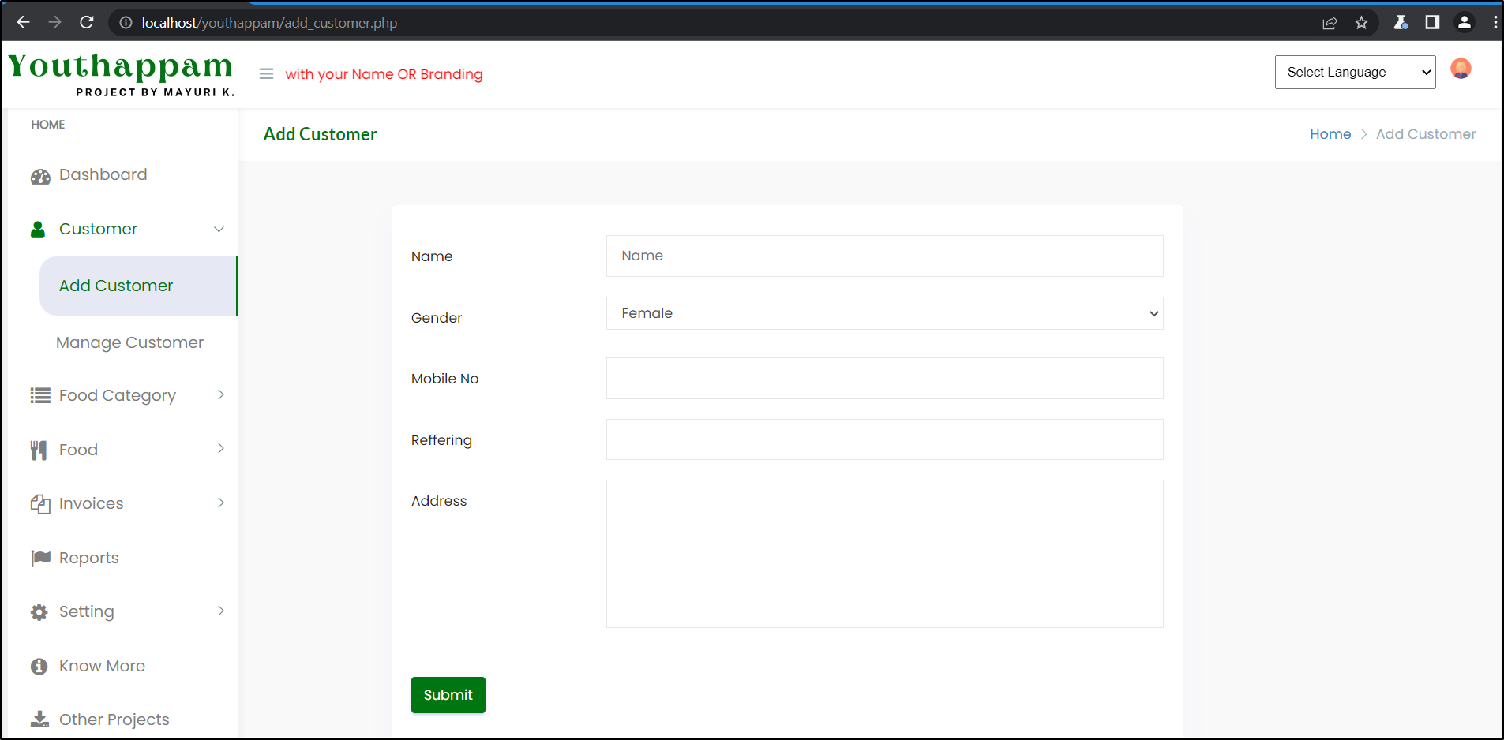1504x740 pixels.
Task: Open the Gender dropdown showing Female
Action: 883,313
